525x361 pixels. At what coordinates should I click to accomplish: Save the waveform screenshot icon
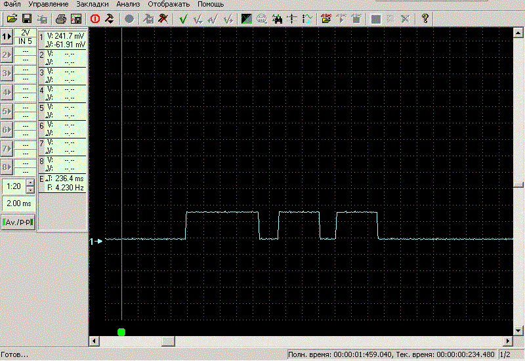(x=76, y=19)
